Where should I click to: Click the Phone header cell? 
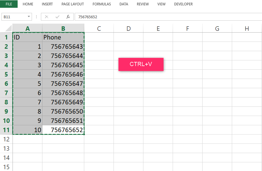63,37
